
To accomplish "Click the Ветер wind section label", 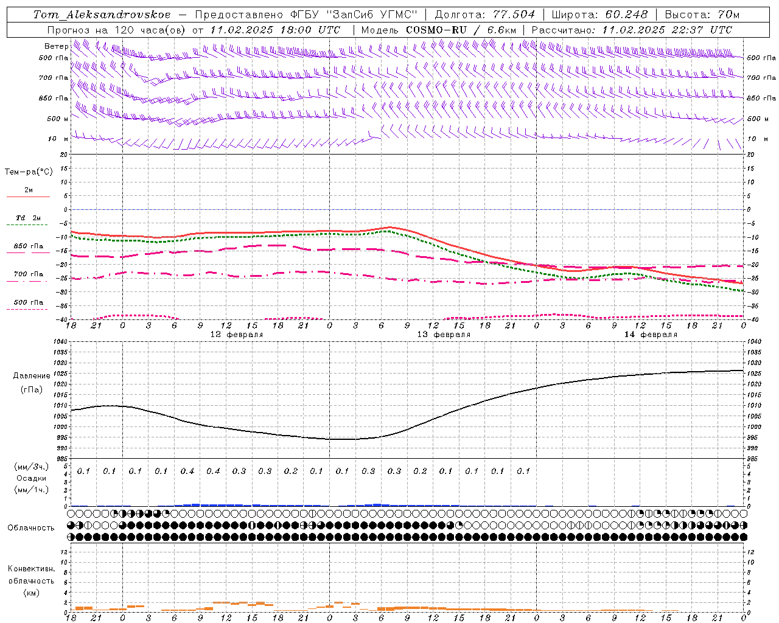I will click(56, 46).
